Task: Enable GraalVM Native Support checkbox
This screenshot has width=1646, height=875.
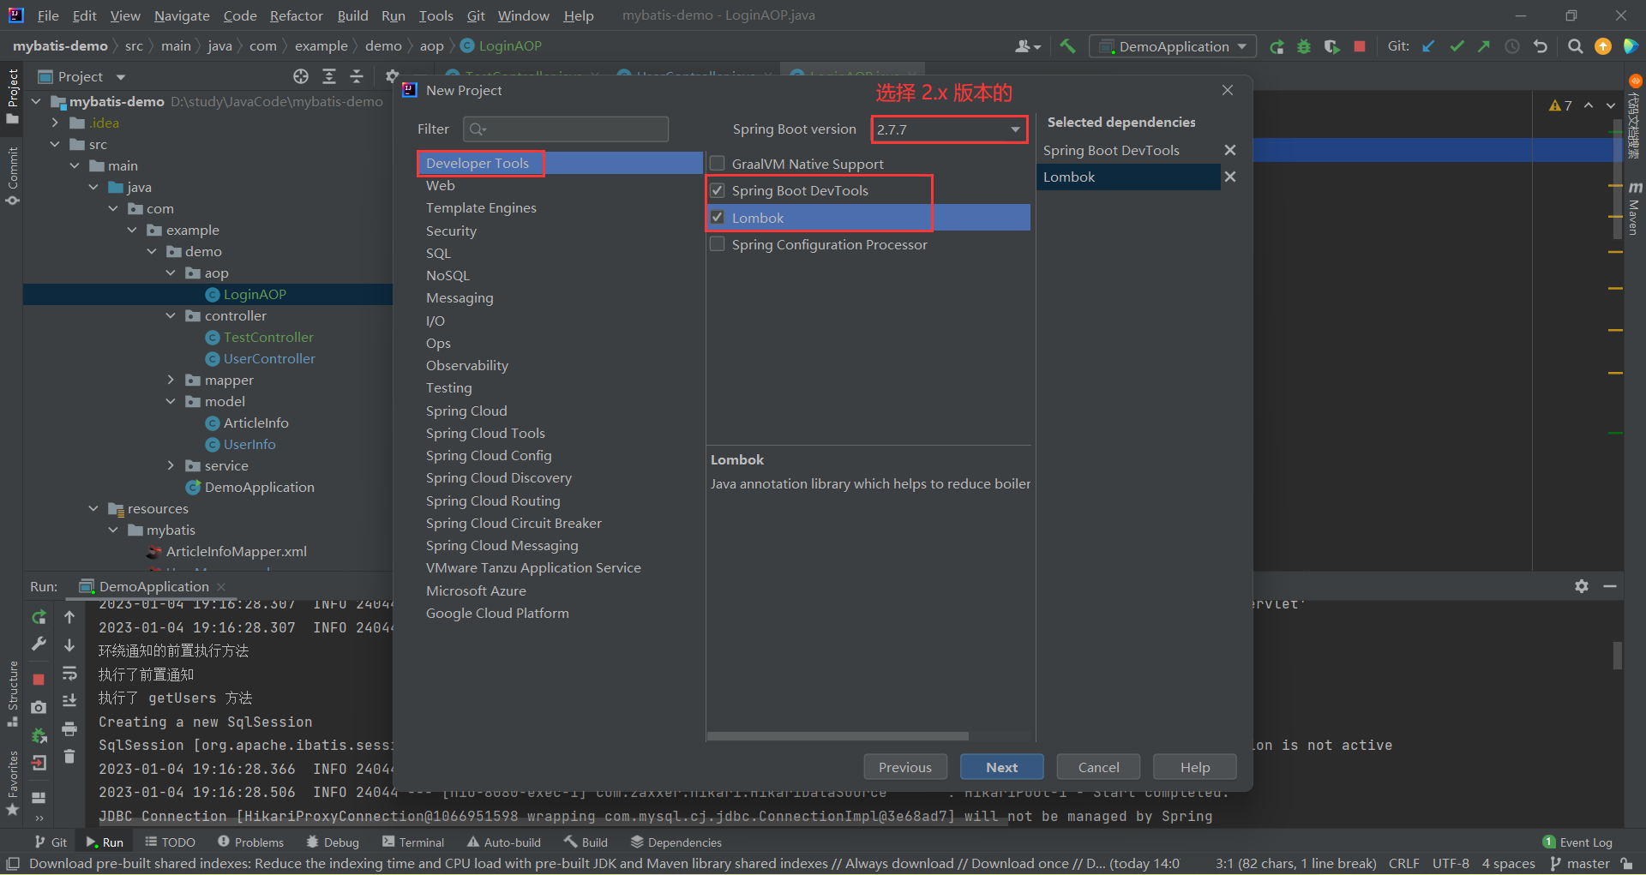Action: tap(718, 163)
